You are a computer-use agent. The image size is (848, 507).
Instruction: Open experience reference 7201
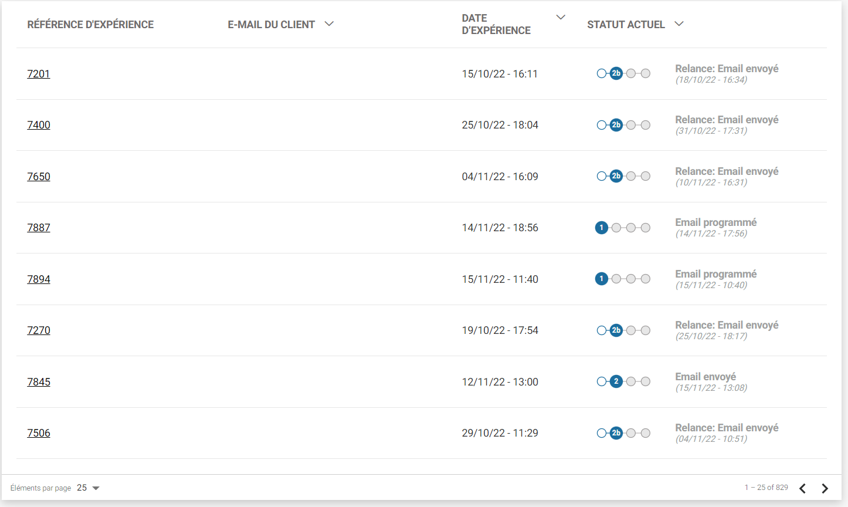[39, 74]
